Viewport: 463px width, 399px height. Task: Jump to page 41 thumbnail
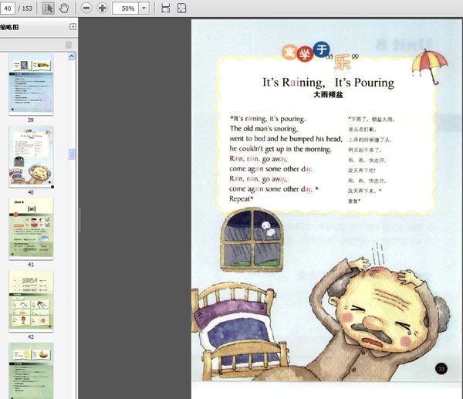(x=31, y=228)
